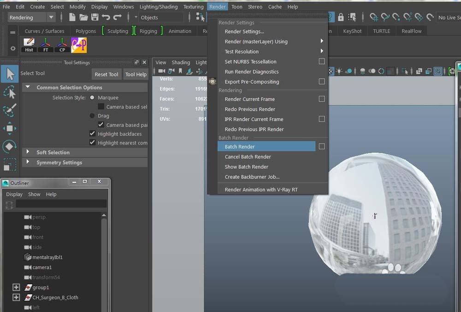Select the Lasso selection tool
The image size is (461, 312).
click(x=9, y=92)
